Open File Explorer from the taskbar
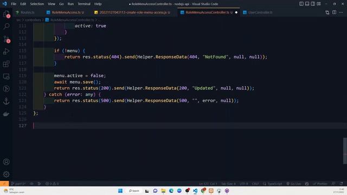The height and width of the screenshot is (195, 347). 163,191
